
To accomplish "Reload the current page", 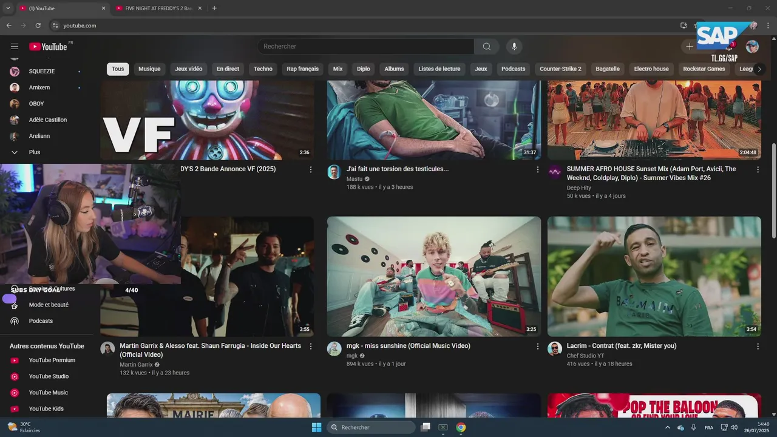I will click(x=38, y=25).
